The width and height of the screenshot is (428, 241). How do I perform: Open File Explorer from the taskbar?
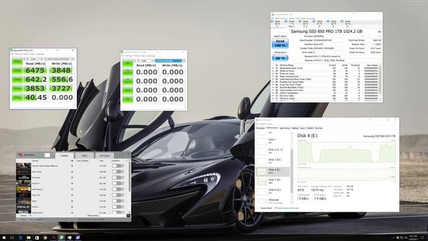click(28, 238)
